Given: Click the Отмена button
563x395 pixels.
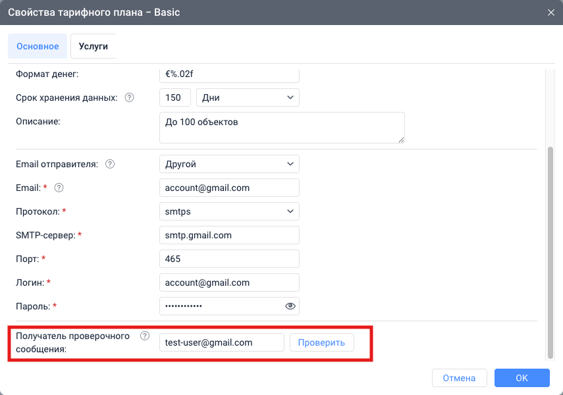Looking at the screenshot, I should (x=459, y=378).
